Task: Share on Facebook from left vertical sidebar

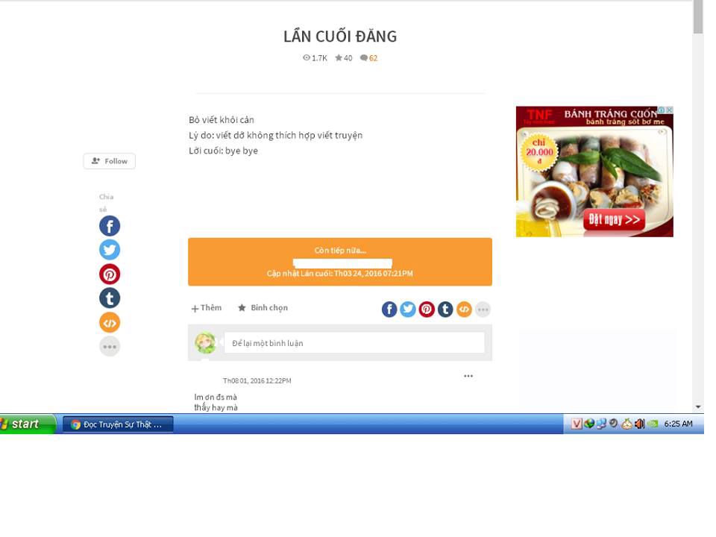Action: tap(110, 226)
